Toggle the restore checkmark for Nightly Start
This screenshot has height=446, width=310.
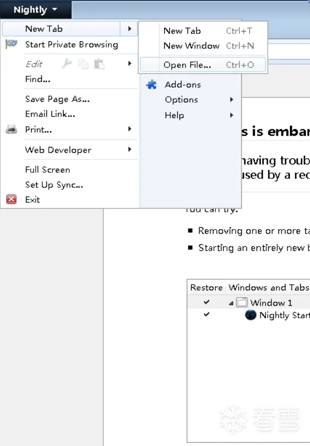207,315
